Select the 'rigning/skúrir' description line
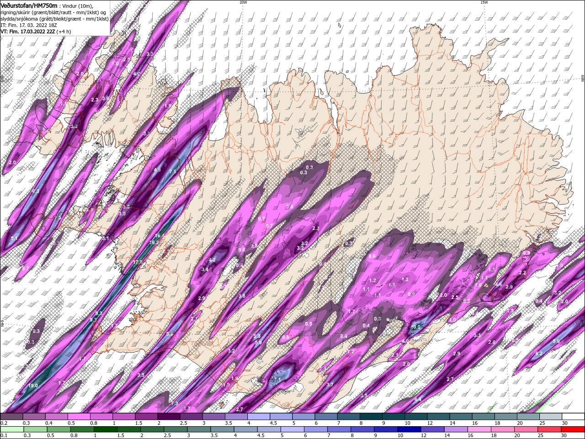585x439 pixels. click(x=54, y=12)
